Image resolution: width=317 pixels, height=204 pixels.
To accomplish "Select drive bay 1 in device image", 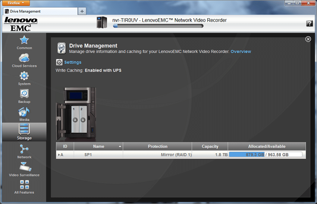I will (75, 119).
